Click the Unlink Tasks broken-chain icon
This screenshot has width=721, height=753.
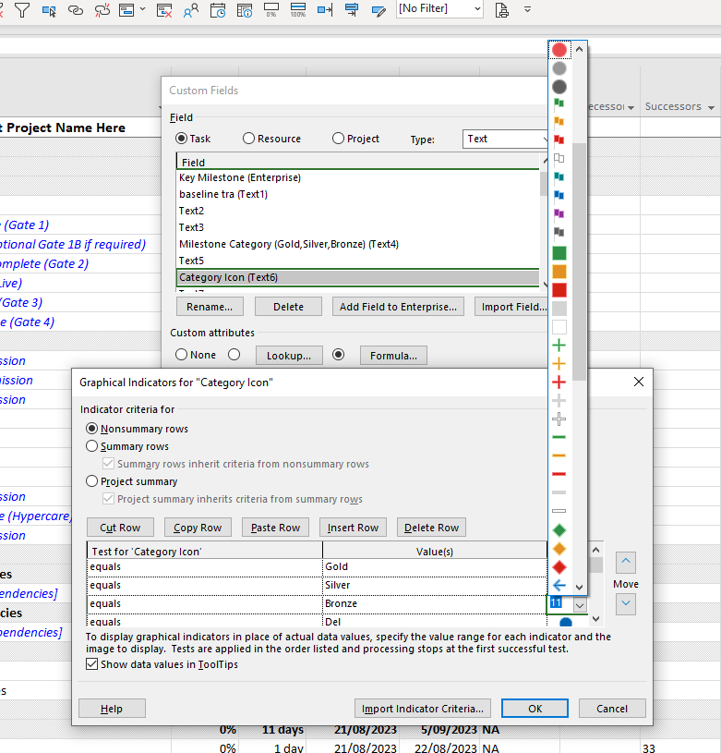pyautogui.click(x=102, y=10)
